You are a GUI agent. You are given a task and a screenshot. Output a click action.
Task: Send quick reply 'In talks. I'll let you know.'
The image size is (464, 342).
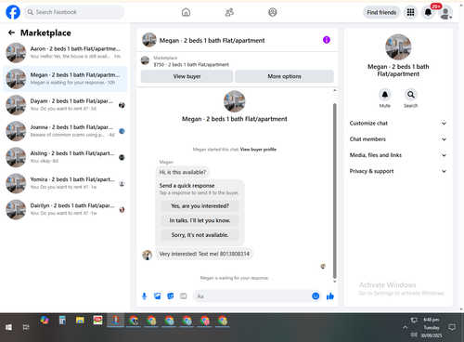pyautogui.click(x=200, y=220)
